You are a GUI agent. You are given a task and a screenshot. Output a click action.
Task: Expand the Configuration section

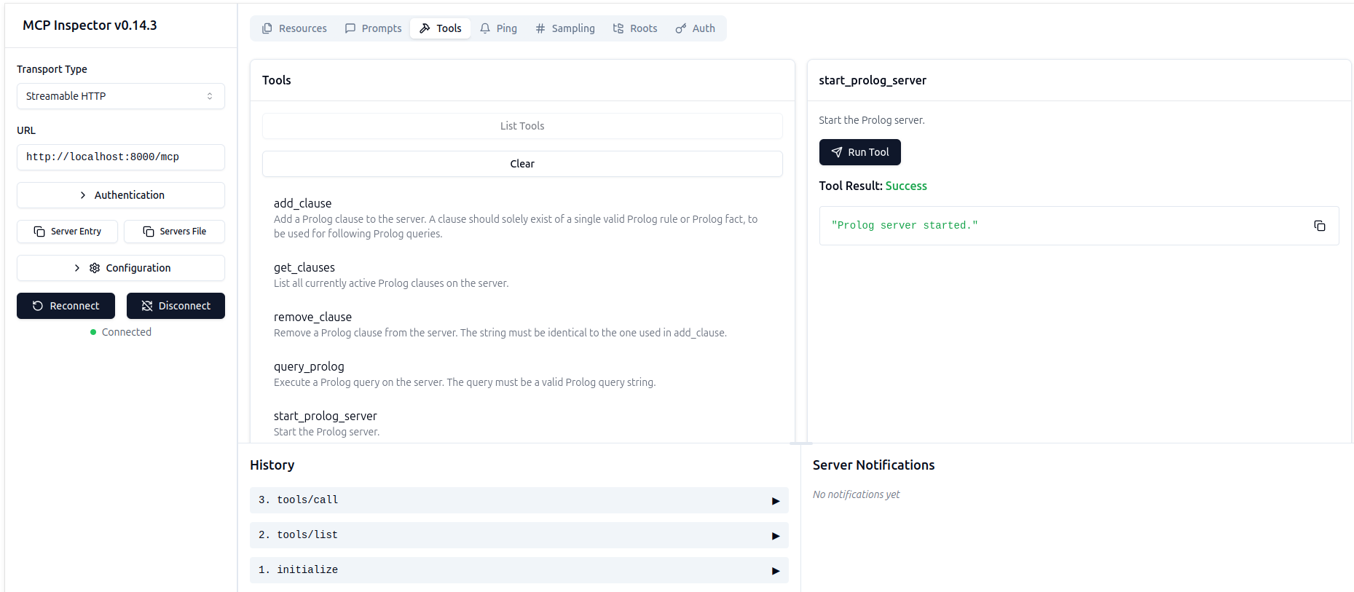click(x=121, y=268)
